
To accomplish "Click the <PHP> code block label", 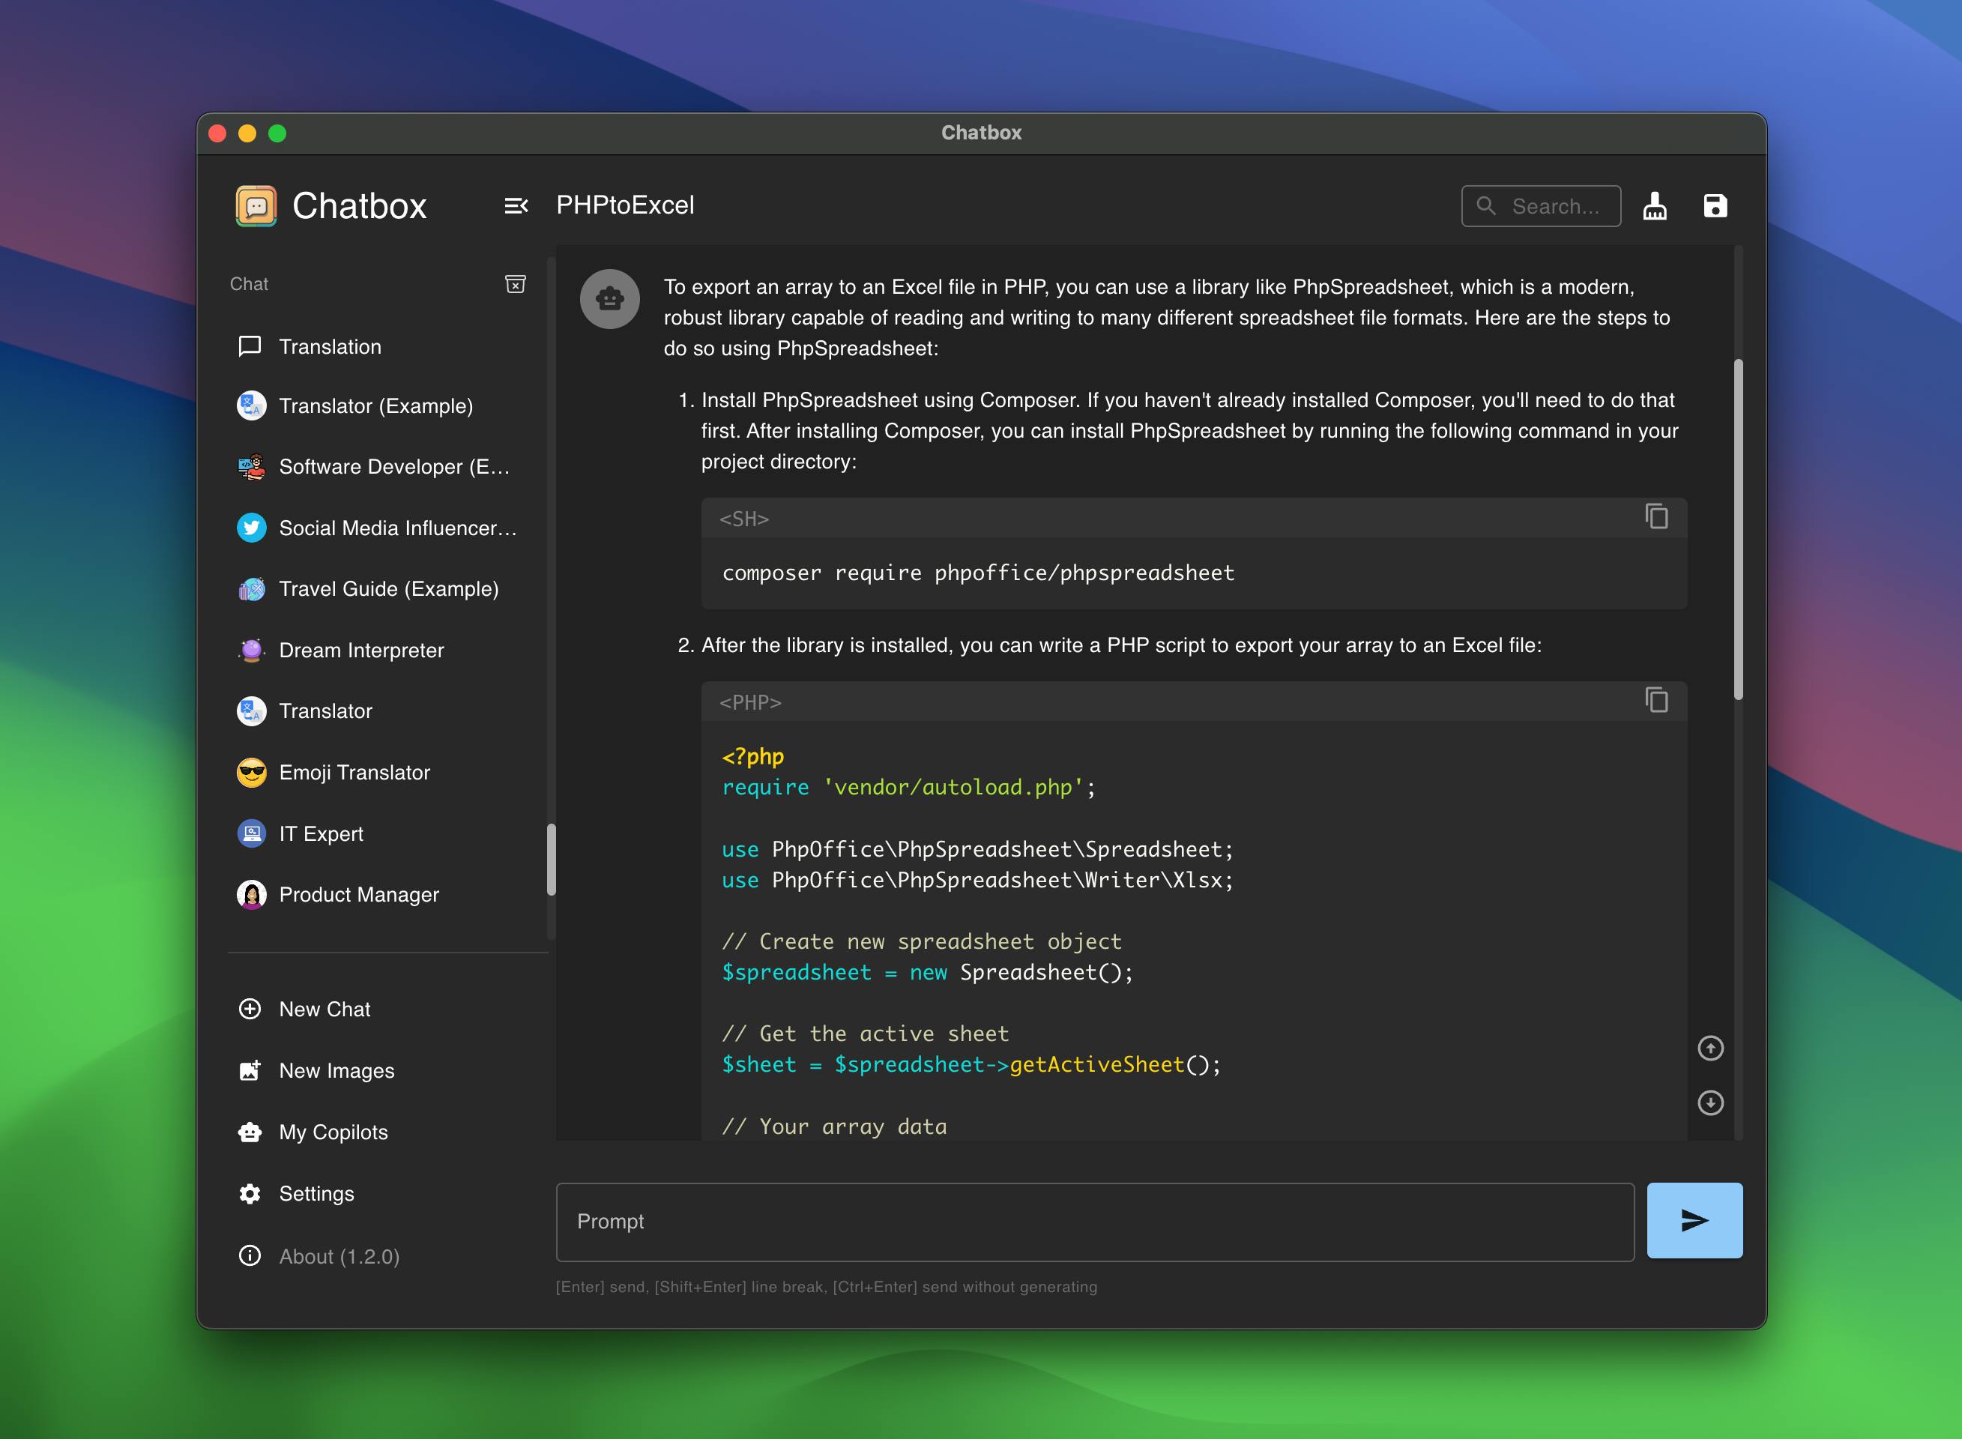I will 749,702.
